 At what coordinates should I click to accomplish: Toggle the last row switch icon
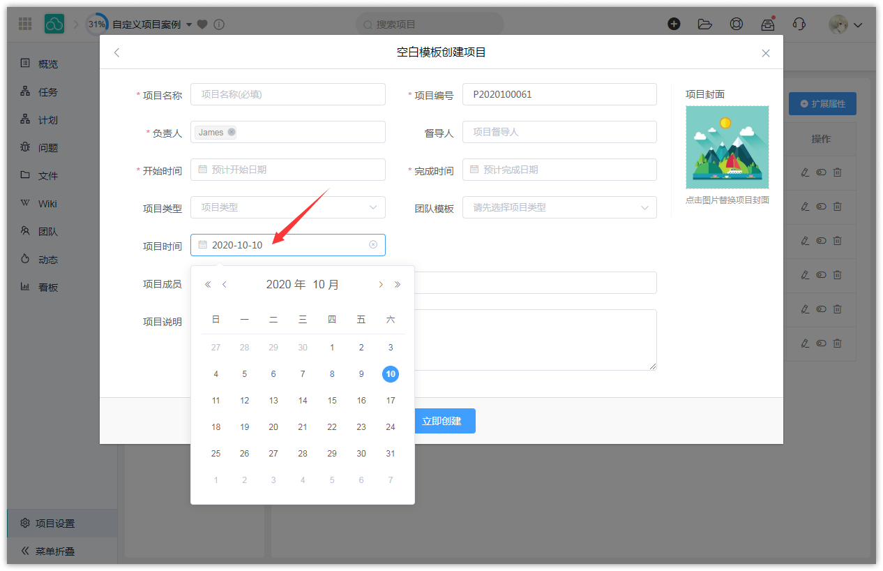[x=822, y=343]
